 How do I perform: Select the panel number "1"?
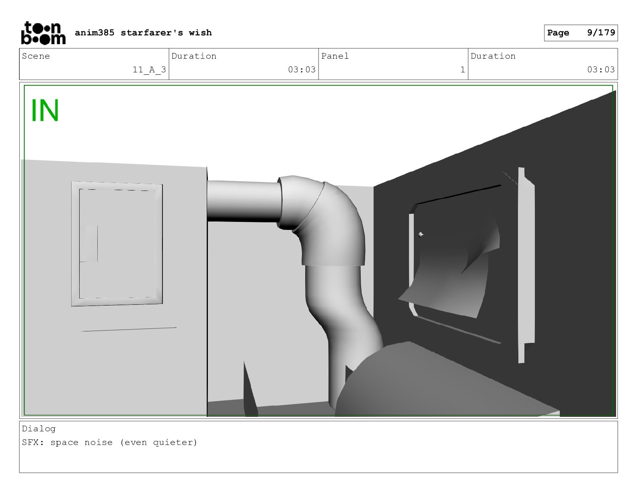pyautogui.click(x=462, y=70)
